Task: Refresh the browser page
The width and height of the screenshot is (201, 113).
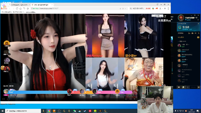Action: tap(17, 9)
